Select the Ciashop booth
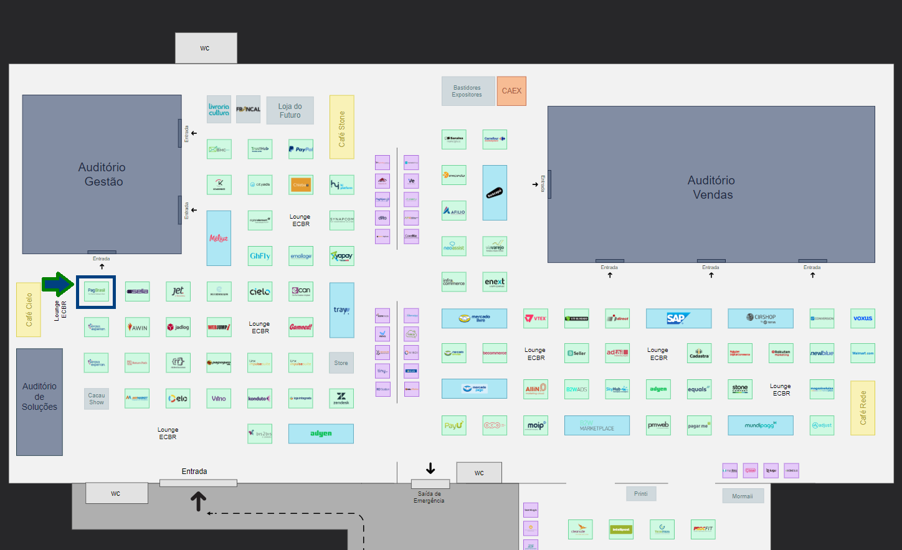The image size is (902, 550). pyautogui.click(x=761, y=318)
